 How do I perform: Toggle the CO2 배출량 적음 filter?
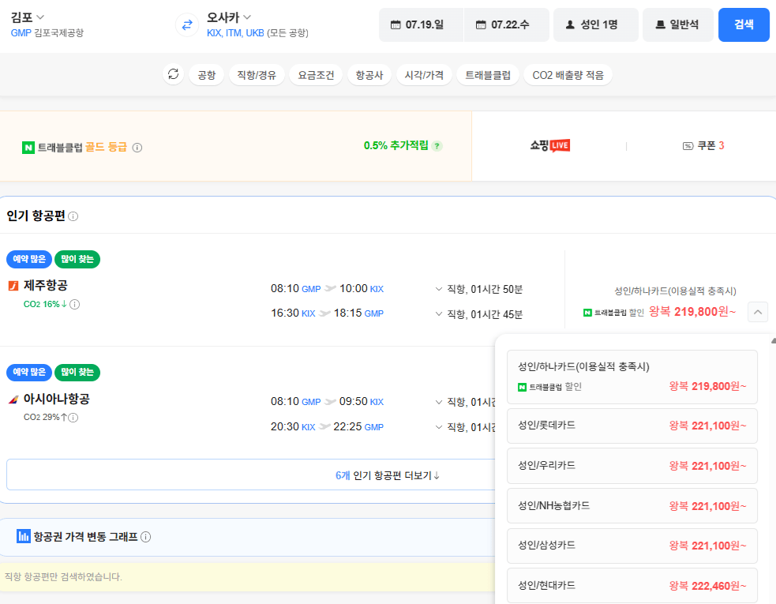click(568, 75)
